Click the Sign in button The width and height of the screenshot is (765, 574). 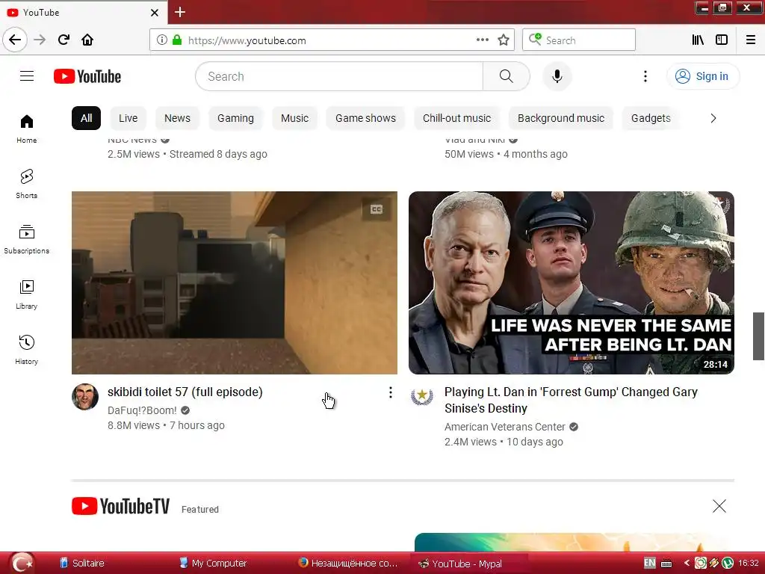[703, 76]
